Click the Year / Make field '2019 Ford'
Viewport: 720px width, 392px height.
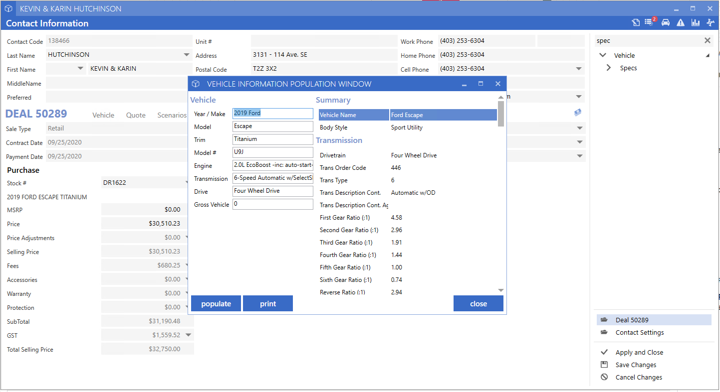click(x=273, y=114)
